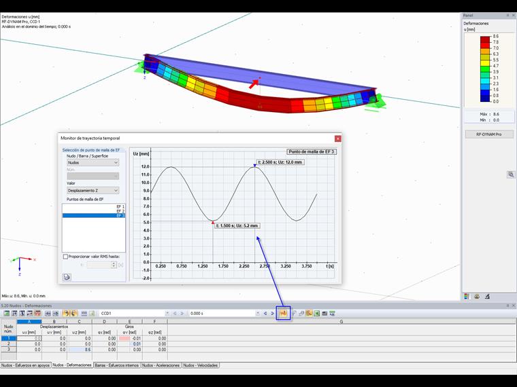Open the Valor dropdown showing Desplazamiento Z
This screenshot has height=387, width=517.
coord(93,191)
